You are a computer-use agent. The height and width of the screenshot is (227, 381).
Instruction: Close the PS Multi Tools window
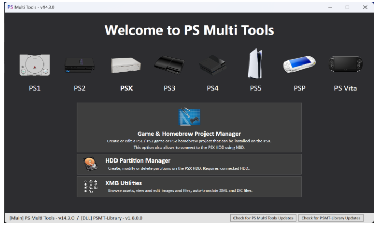[x=365, y=7]
